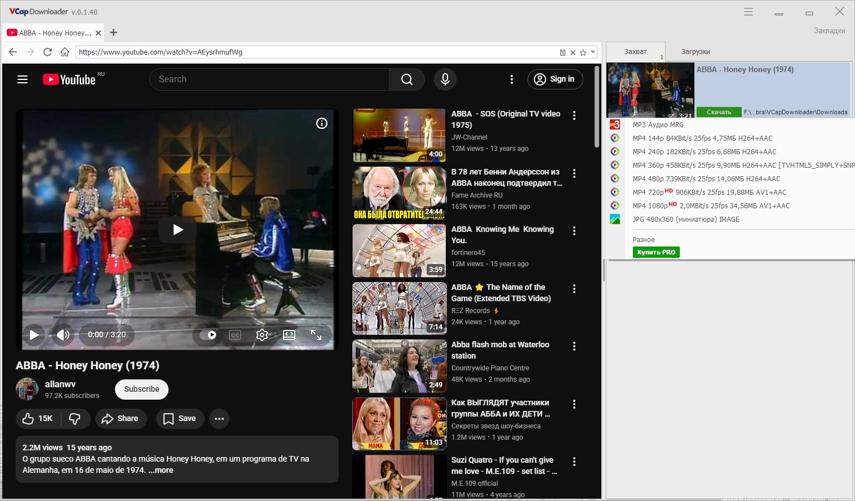Dislike the ABBA Honey Honey video
The height and width of the screenshot is (501, 855).
(x=74, y=418)
